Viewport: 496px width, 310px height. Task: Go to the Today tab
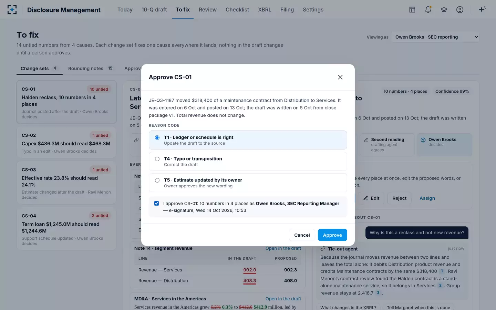pyautogui.click(x=125, y=10)
